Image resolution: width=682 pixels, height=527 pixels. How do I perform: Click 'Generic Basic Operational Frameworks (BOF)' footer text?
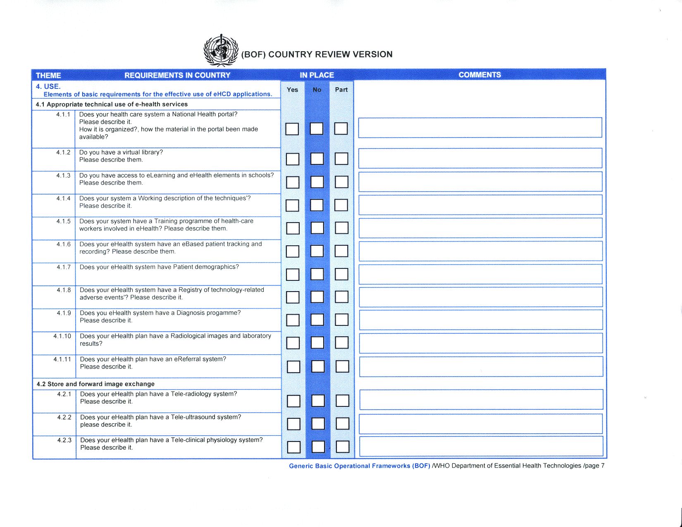click(360, 466)
